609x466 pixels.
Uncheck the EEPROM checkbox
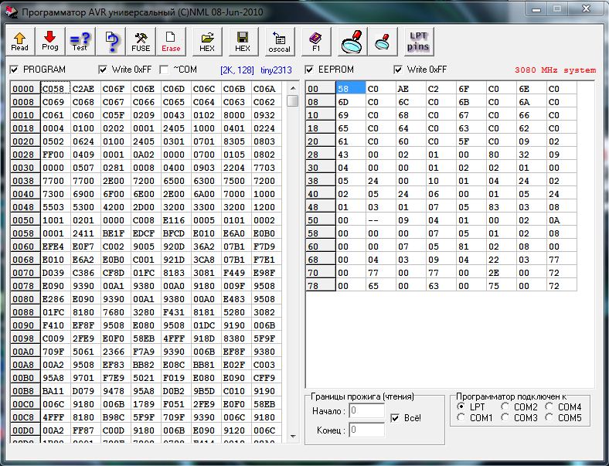[x=311, y=70]
